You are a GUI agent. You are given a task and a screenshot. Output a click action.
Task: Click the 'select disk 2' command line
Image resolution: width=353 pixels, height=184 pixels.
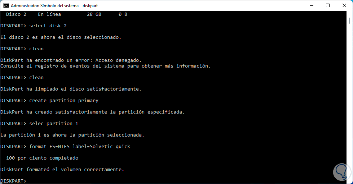point(48,26)
